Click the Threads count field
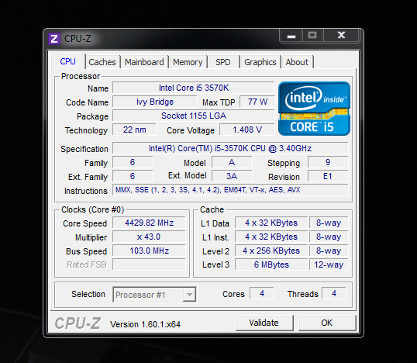This screenshot has height=363, width=417. pos(334,293)
